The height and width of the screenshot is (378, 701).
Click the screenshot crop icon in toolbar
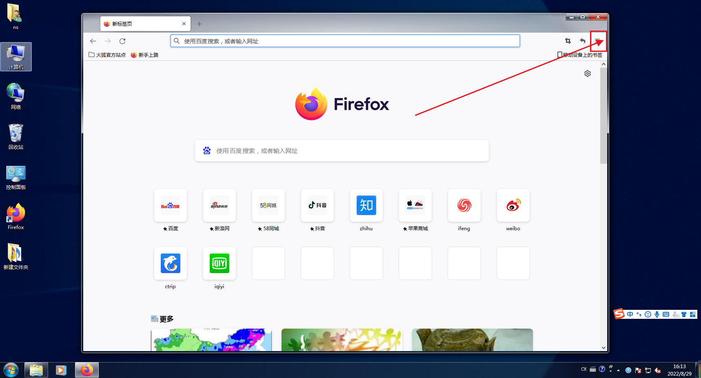(568, 41)
